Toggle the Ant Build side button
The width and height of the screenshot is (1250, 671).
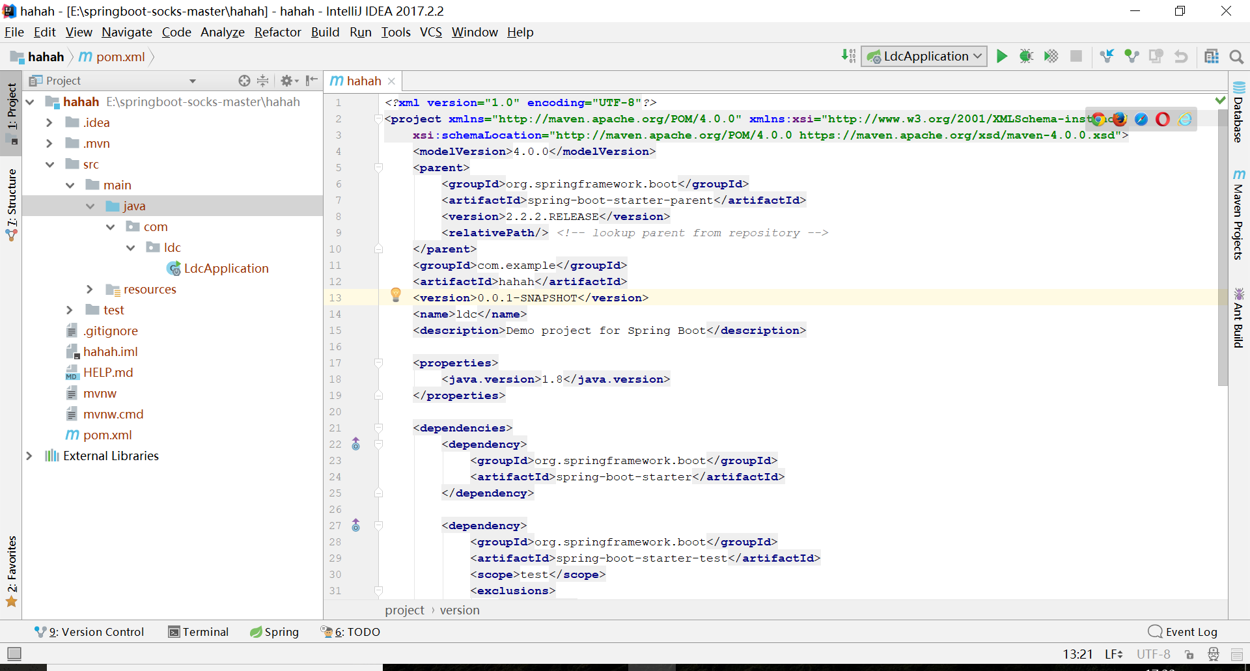pos(1238,318)
